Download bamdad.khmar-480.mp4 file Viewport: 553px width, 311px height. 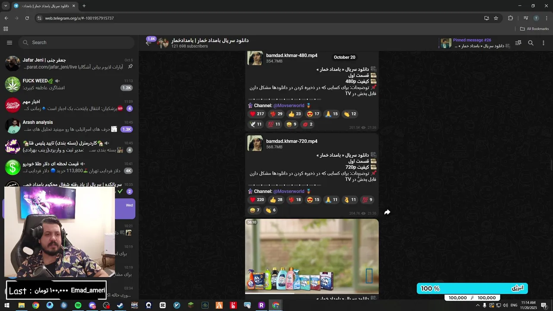(x=255, y=58)
